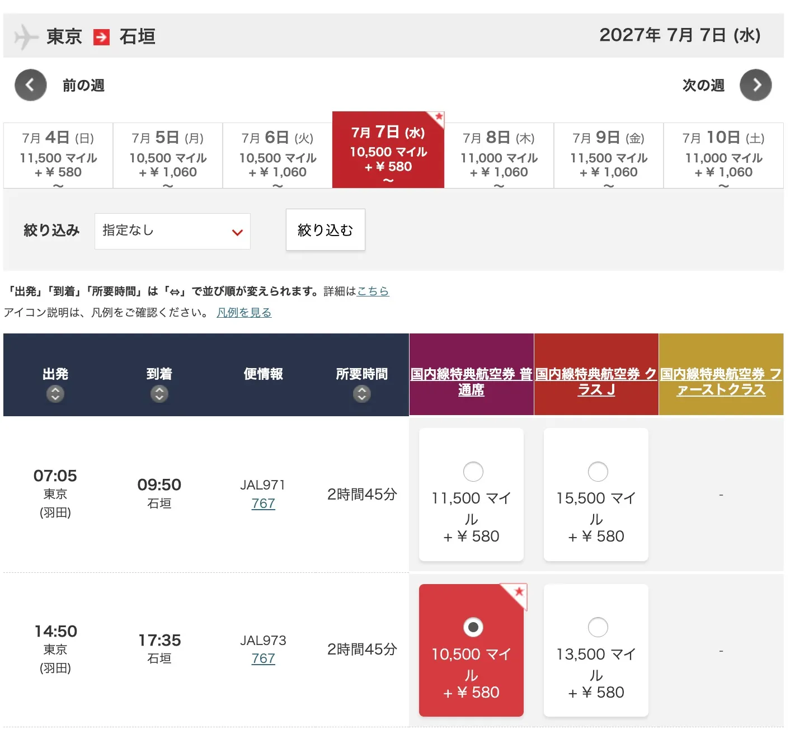Click the 17:35 arrival time
790x734 pixels.
[159, 641]
